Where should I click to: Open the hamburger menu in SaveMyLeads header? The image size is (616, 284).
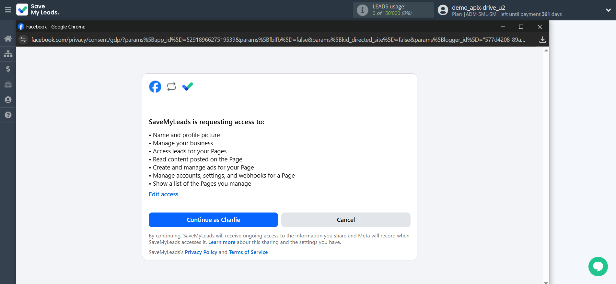[8, 10]
